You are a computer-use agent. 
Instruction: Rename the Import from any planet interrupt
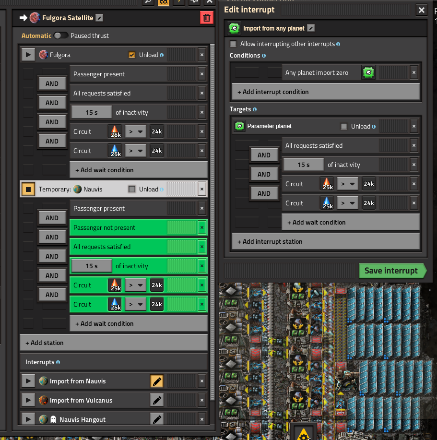pyautogui.click(x=311, y=28)
